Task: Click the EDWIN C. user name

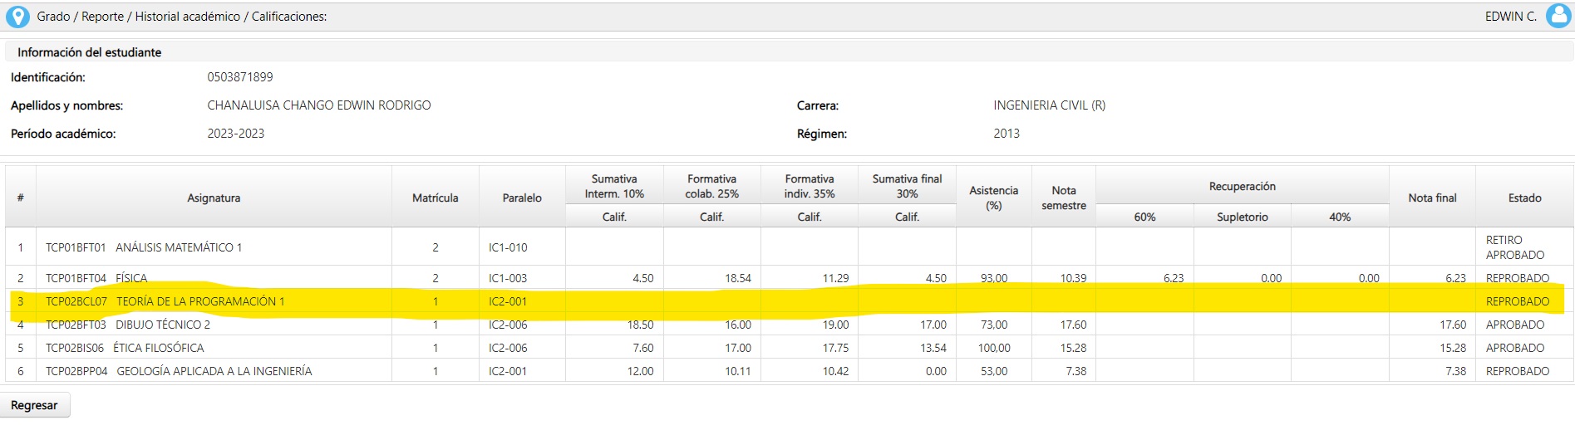Action: pos(1510,17)
